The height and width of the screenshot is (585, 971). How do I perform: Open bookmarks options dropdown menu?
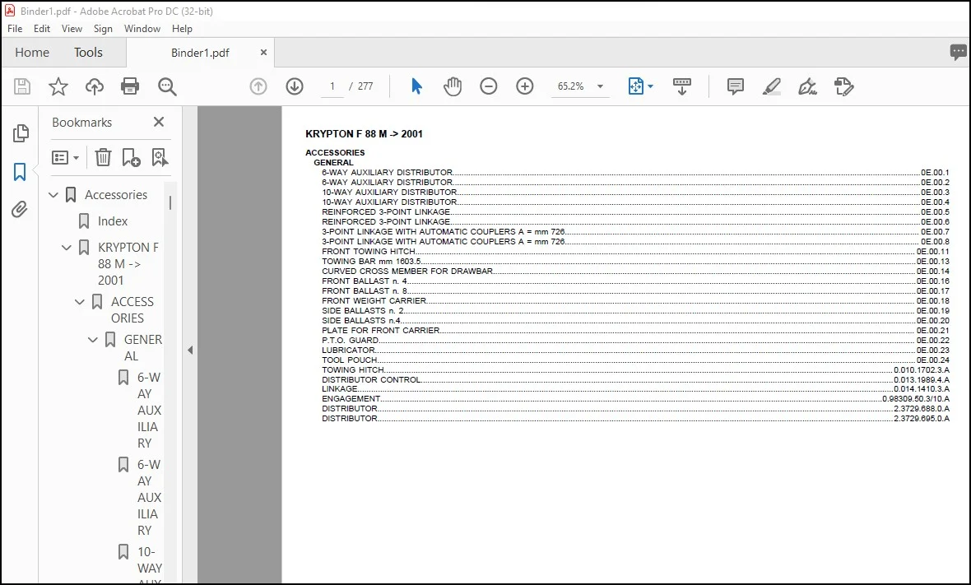(x=66, y=157)
